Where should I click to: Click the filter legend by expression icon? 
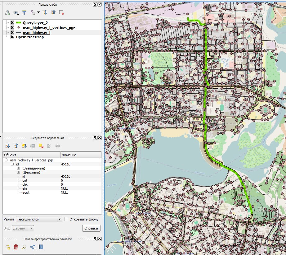pyautogui.click(x=33, y=12)
